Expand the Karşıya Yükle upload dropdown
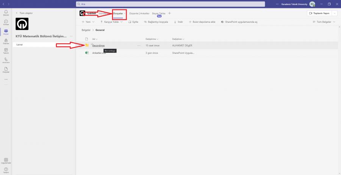The width and height of the screenshot is (341, 175). (x=110, y=22)
